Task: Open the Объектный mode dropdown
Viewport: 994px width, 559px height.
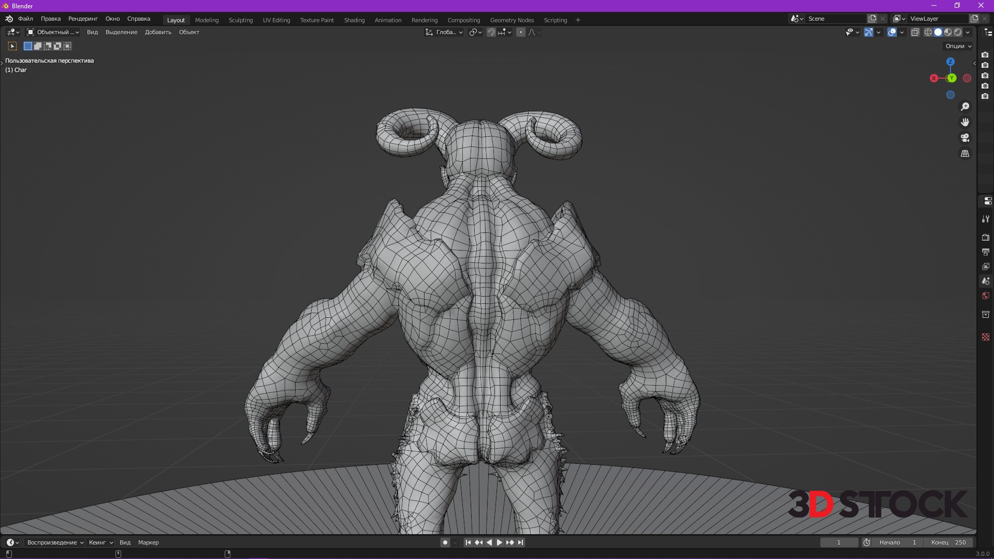Action: click(x=53, y=32)
